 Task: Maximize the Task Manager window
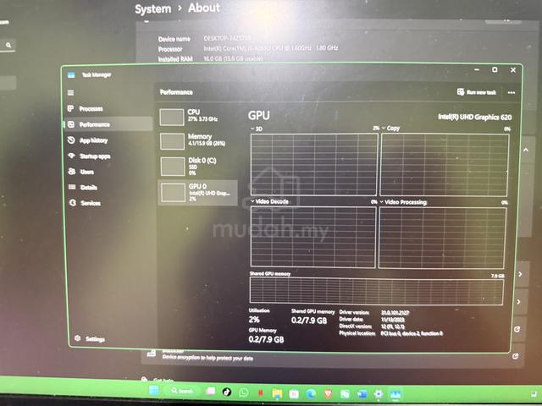[x=495, y=69]
